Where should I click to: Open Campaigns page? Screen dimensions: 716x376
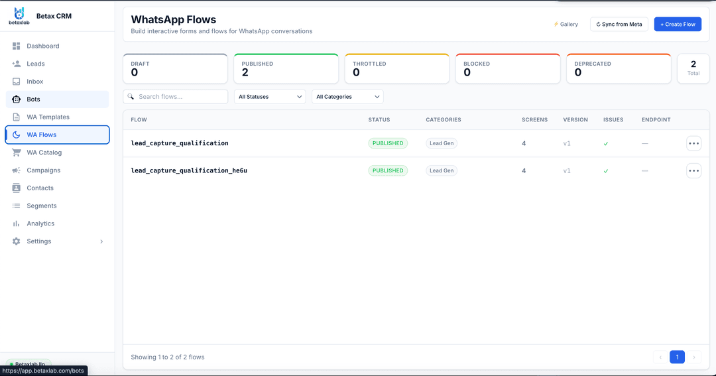(58, 170)
